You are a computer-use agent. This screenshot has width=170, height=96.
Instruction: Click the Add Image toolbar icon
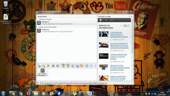click(x=39, y=66)
